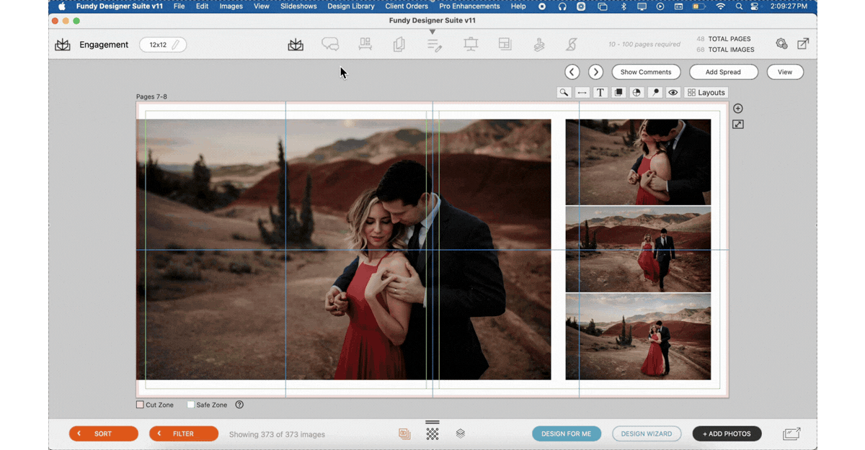Viewport: 865px width, 450px height.
Task: Expand the SORT panel
Action: (x=104, y=434)
